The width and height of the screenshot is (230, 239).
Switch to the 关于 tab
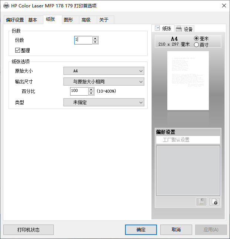[x=106, y=20]
